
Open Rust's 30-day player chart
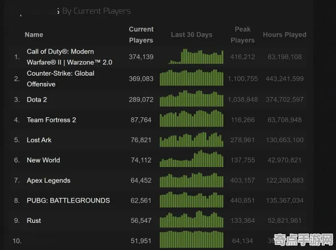(x=192, y=219)
